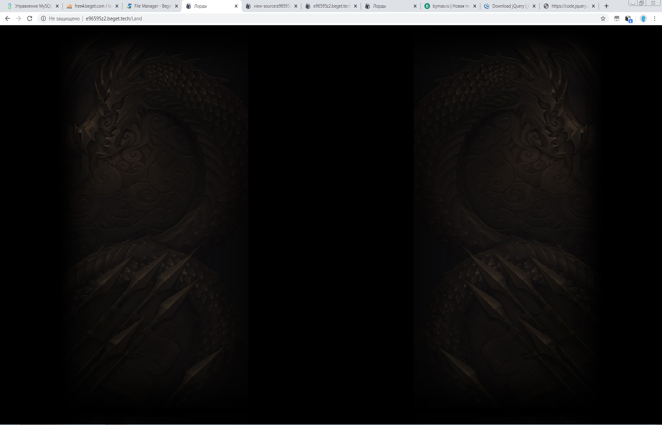The image size is (662, 425).
Task: Click the address bar URL field
Action: point(276,19)
